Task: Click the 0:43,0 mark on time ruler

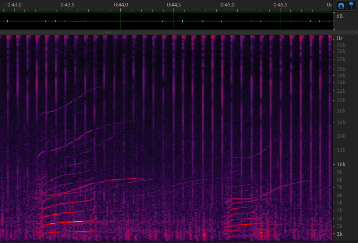Action: [14, 5]
